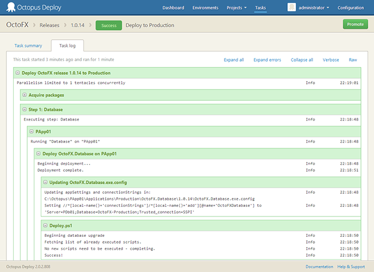Click the OctoFX breadcrumb link
Viewport: 374px width, 272px height.
pos(17,25)
